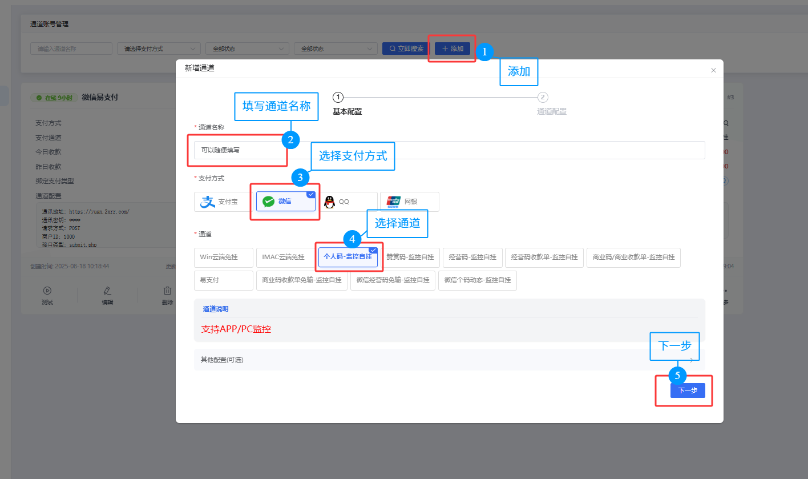The height and width of the screenshot is (479, 808).
Task: Click the 通道名称 input field
Action: 449,150
